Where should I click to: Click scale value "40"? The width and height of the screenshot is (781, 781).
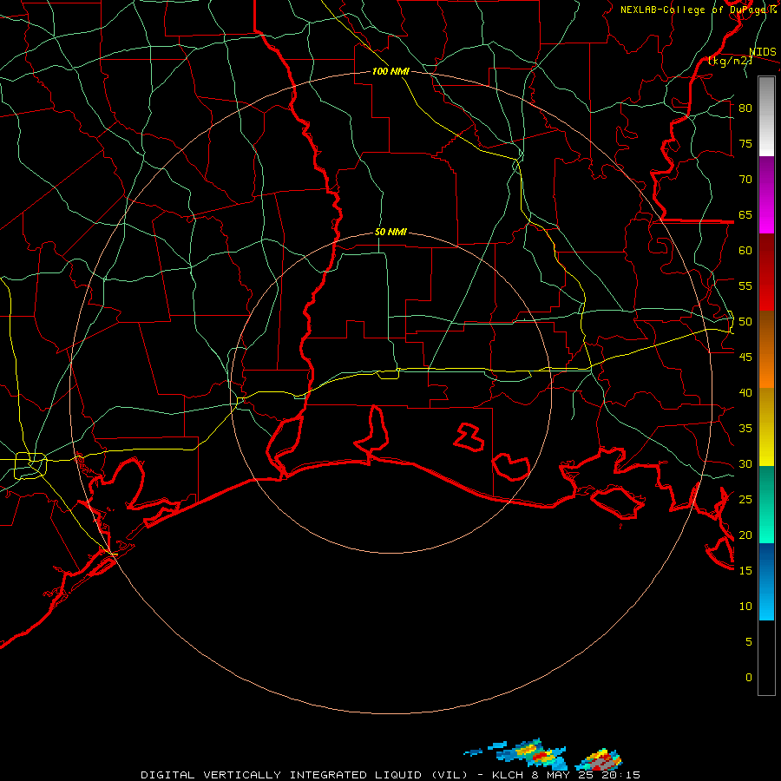(x=745, y=392)
